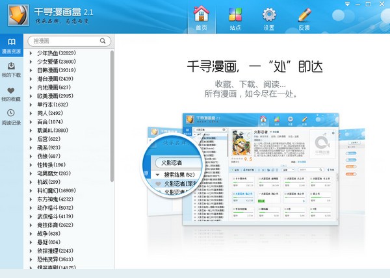Open 我的收藏 heart favorites icon
The height and width of the screenshot is (278, 390).
click(11, 94)
